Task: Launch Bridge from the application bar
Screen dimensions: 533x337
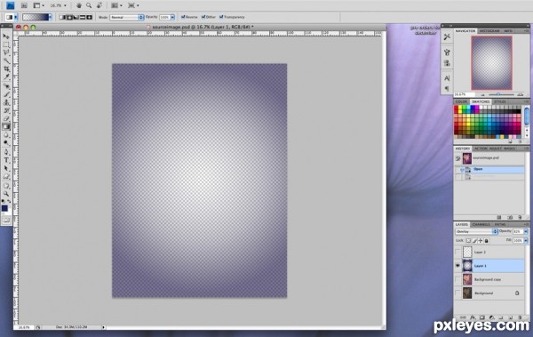Action: (x=24, y=5)
